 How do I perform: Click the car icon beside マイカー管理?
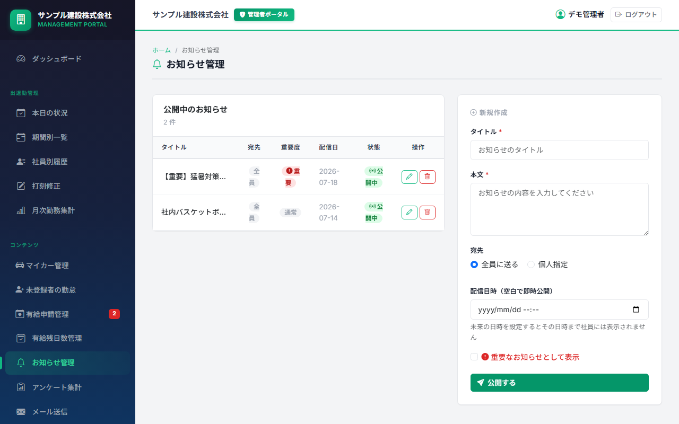pyautogui.click(x=20, y=266)
